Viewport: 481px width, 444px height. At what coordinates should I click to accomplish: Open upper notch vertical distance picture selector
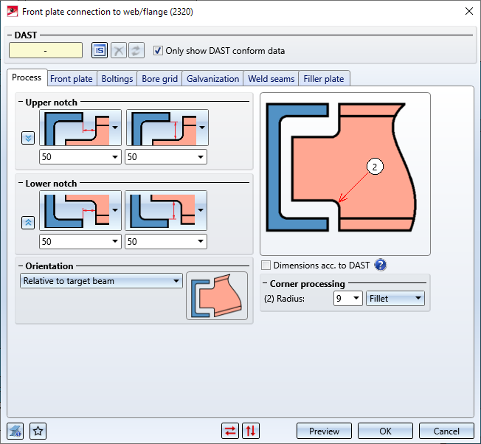[x=167, y=128]
